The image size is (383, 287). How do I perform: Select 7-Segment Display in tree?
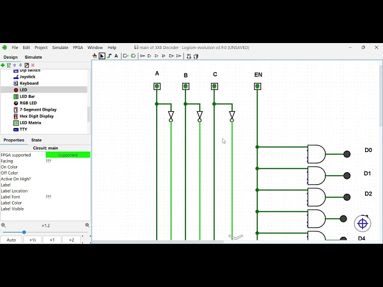(35, 109)
